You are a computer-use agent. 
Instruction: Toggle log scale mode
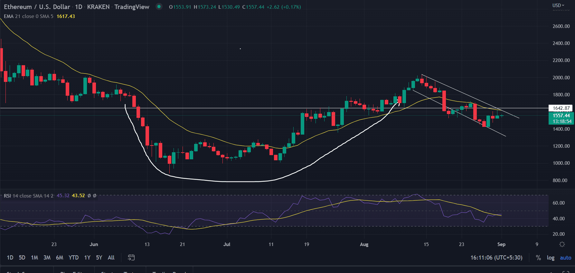pos(550,258)
